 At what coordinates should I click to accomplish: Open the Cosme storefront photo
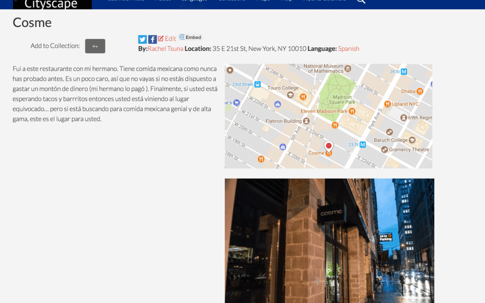[329, 240]
